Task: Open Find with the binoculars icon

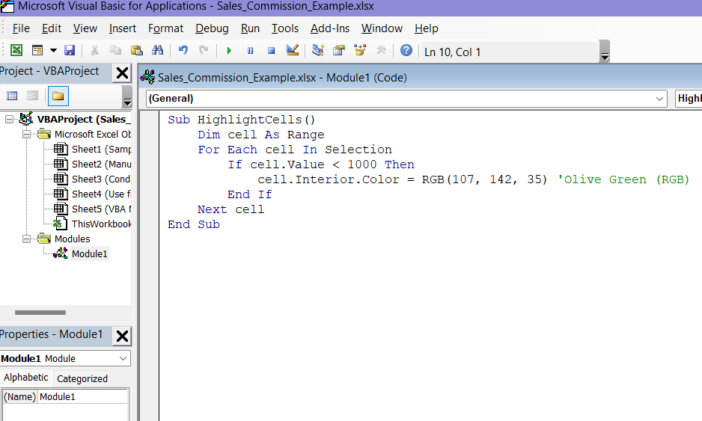Action: (158, 50)
